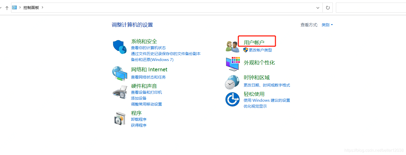Open 程序 category
406x155 pixels.
click(x=136, y=113)
